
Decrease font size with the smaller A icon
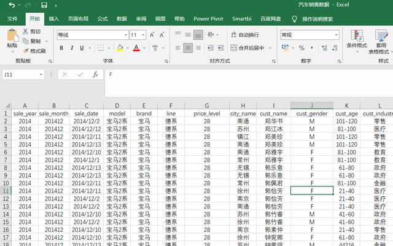162,35
